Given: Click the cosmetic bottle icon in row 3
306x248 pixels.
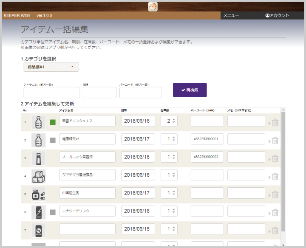Looking at the screenshot, I should click(x=38, y=158).
